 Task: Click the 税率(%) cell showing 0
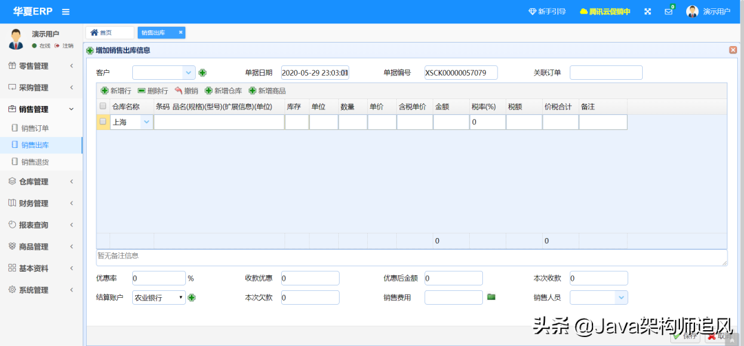coord(487,122)
